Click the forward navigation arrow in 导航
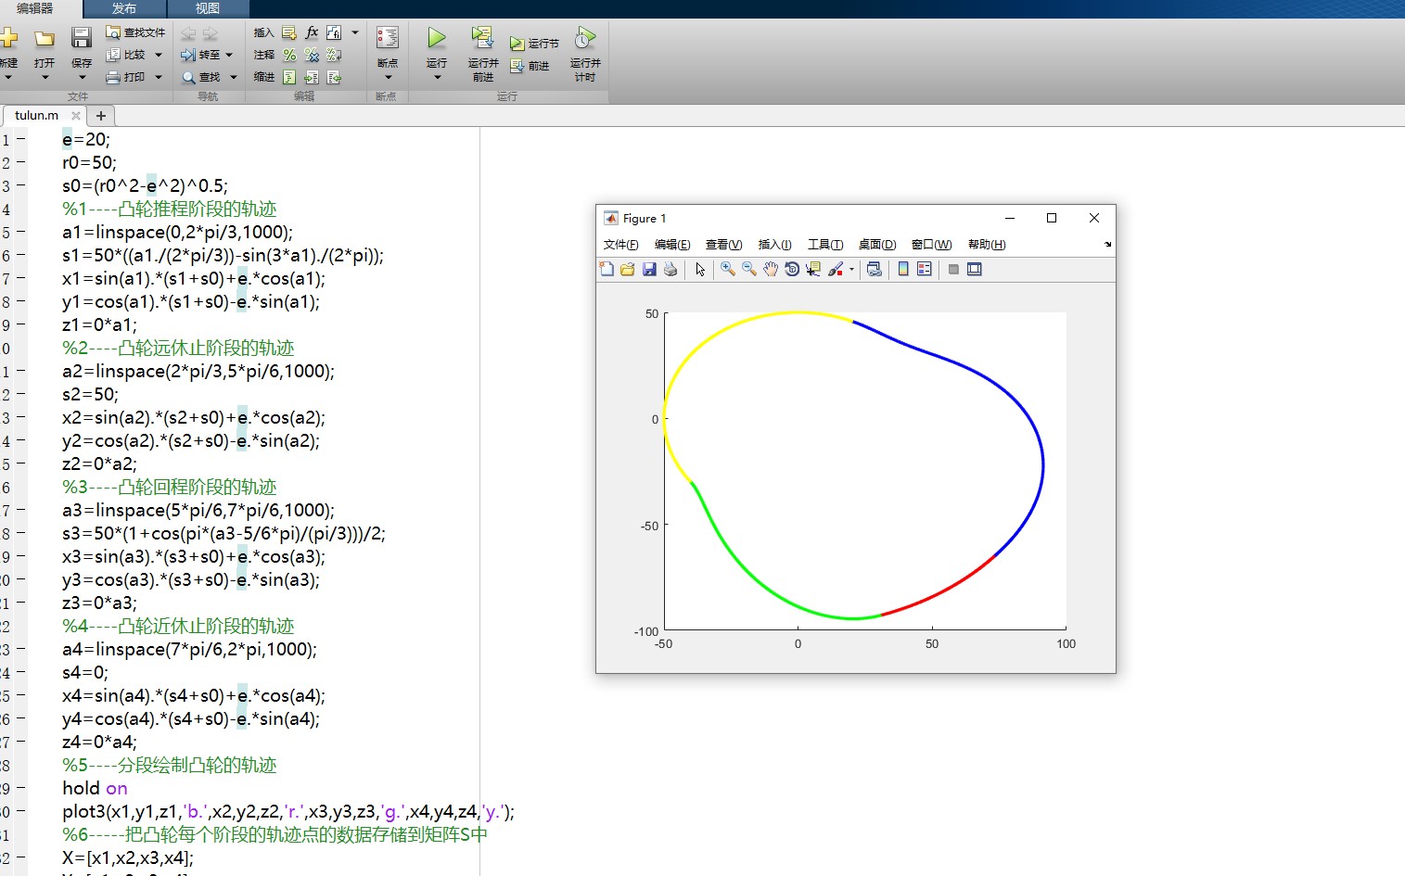Image resolution: width=1405 pixels, height=876 pixels. point(211,33)
